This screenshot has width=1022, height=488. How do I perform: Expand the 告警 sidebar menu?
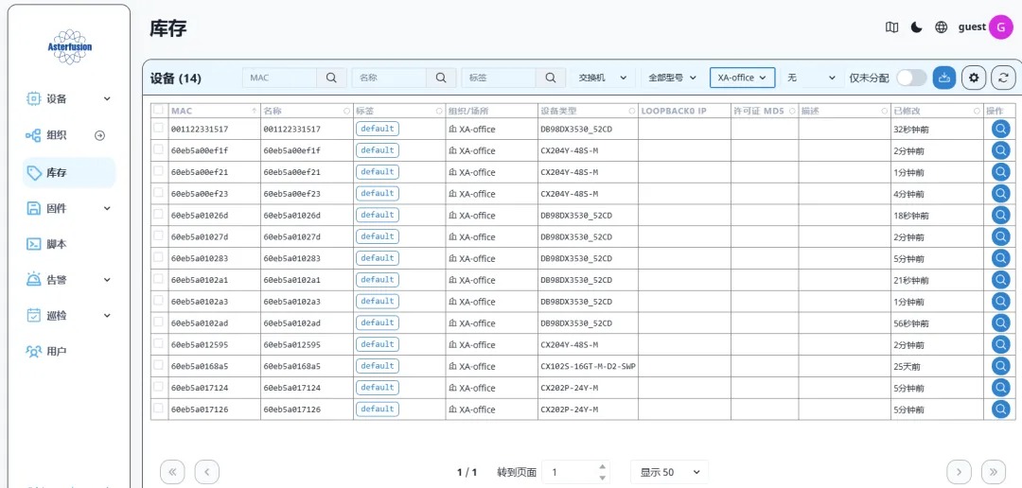(70, 280)
